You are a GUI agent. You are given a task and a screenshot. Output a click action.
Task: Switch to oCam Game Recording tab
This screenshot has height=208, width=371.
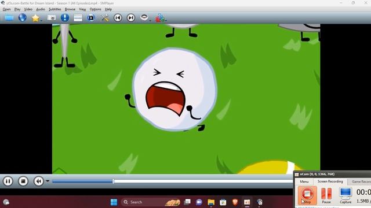point(360,181)
